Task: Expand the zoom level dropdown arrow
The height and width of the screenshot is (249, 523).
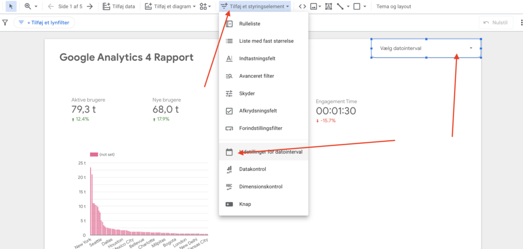Action: click(x=36, y=7)
